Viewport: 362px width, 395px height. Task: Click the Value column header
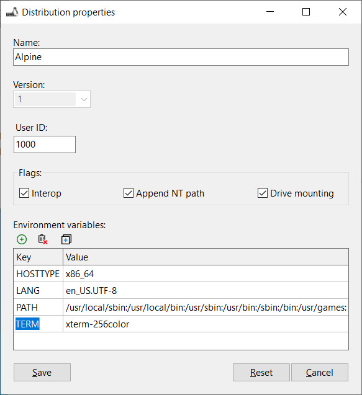206,257
